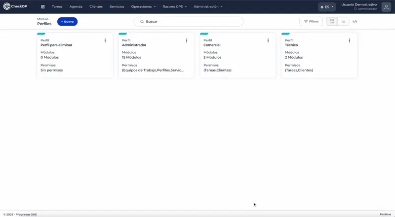
Task: Go to Tareas in navigation
Action: coord(57,7)
